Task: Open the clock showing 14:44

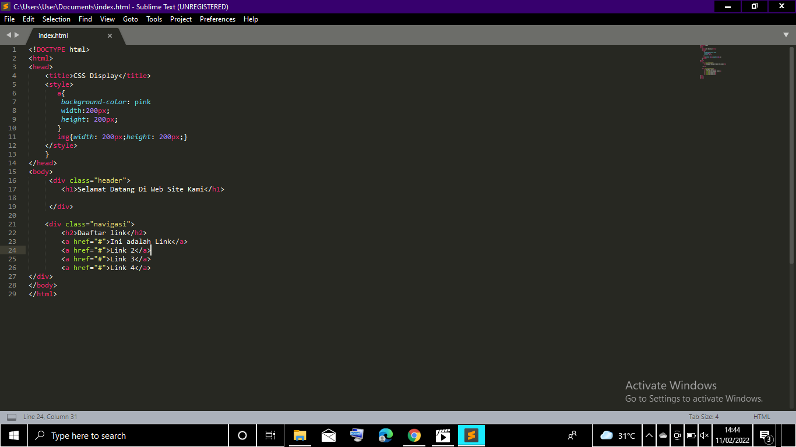Action: (x=732, y=435)
